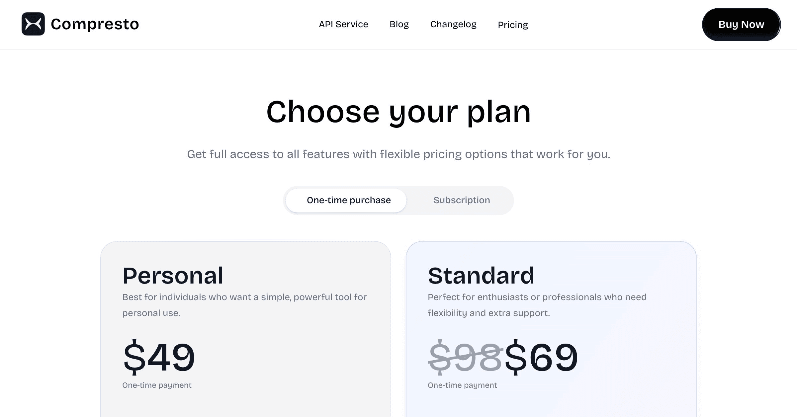Click the $69 Standard price
This screenshot has width=797, height=417.
[x=541, y=357]
